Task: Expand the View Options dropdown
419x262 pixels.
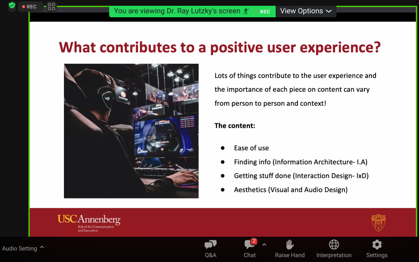Action: (306, 11)
